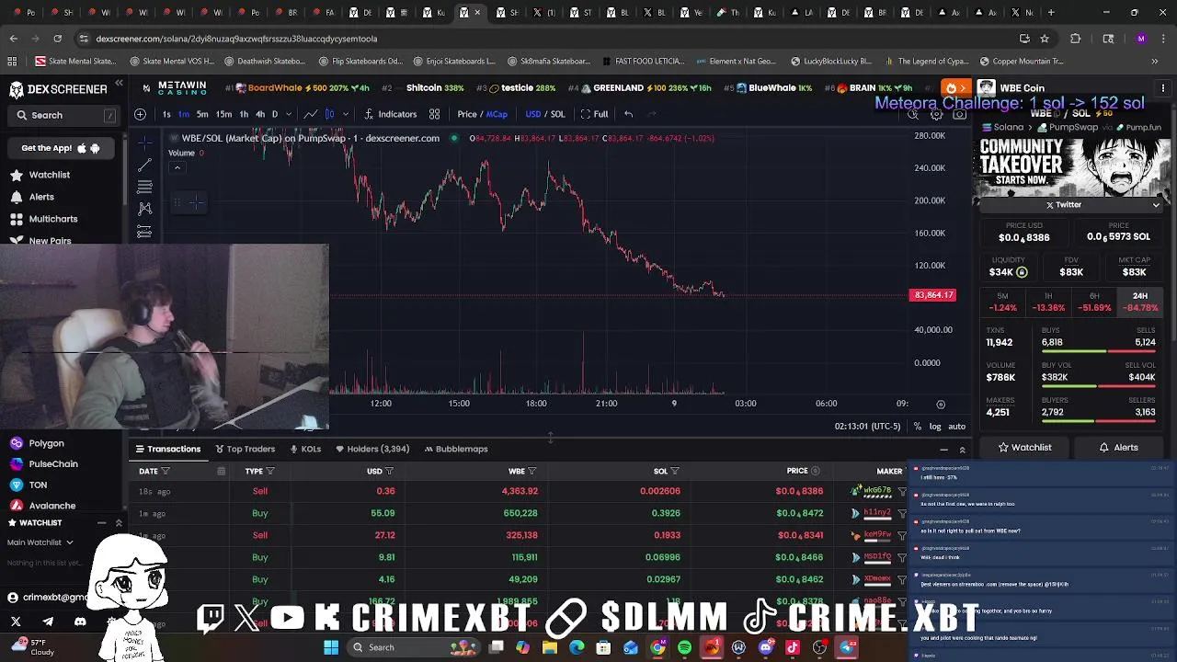Screen dimensions: 1177x662
Task: Click the add symbol plus icon
Action: [x=140, y=114]
